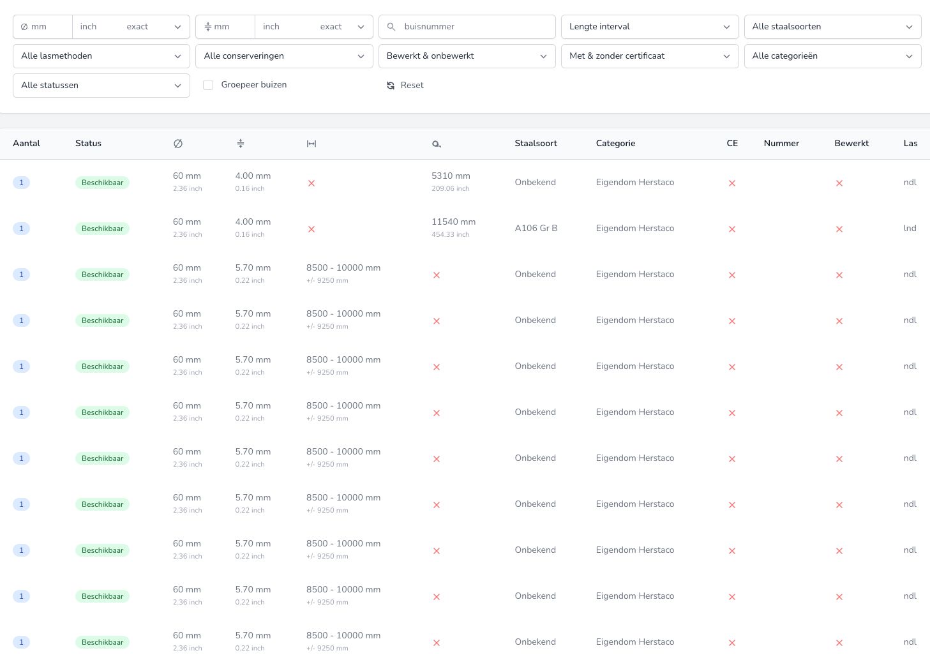
Task: Open the Alle staalsoorten dropdown
Action: coord(832,27)
